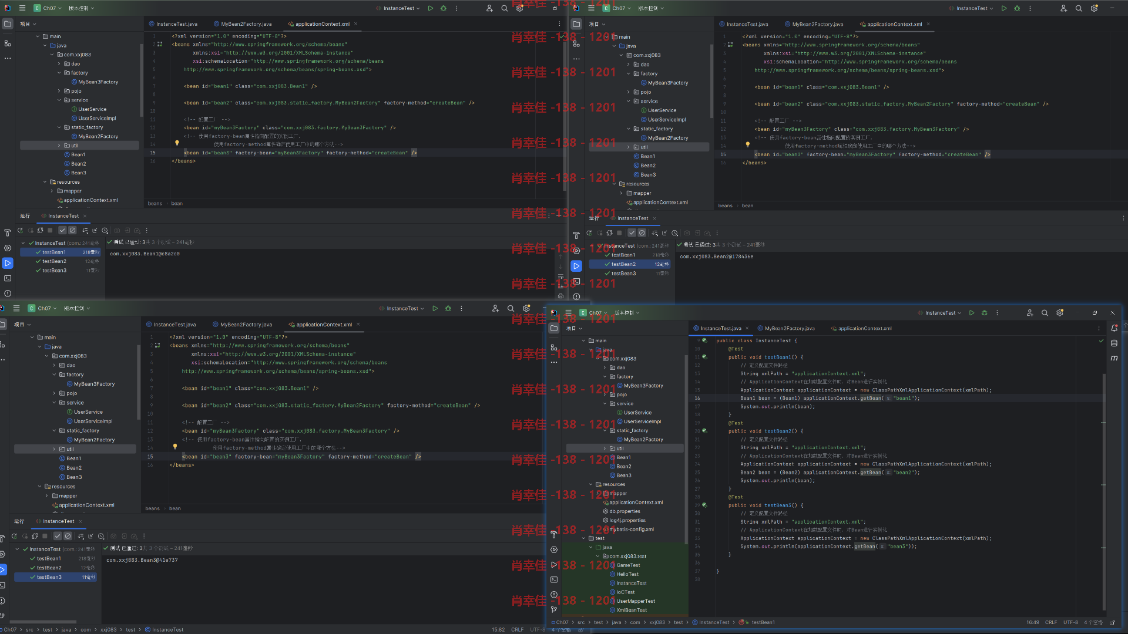1128x634 pixels.
Task: Open main hamburger menu in top-left window
Action: pyautogui.click(x=22, y=8)
